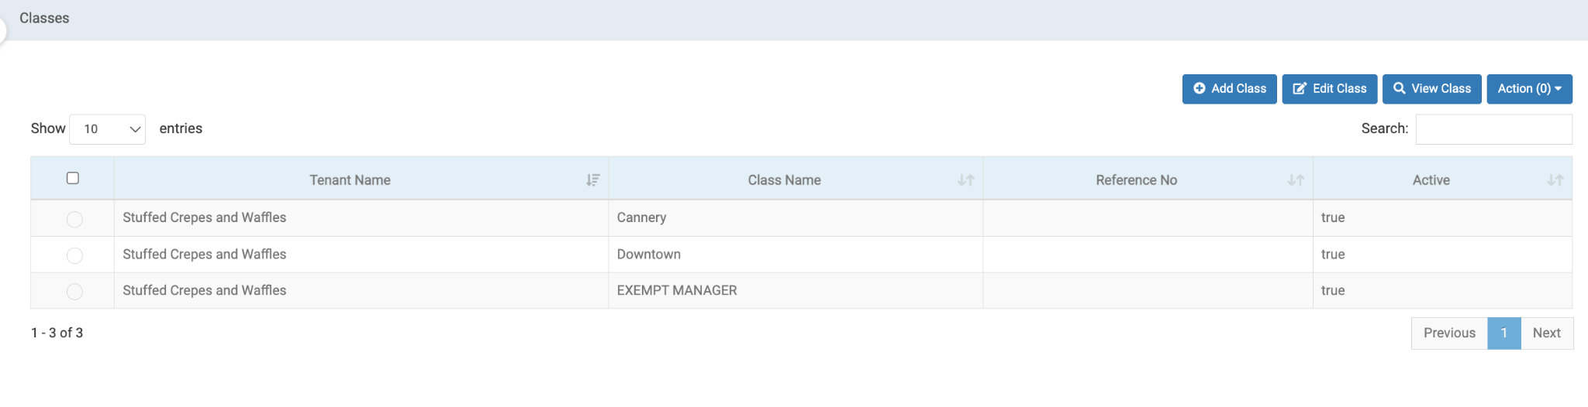Sort by Reference No column icon
The height and width of the screenshot is (407, 1588).
pos(1296,180)
